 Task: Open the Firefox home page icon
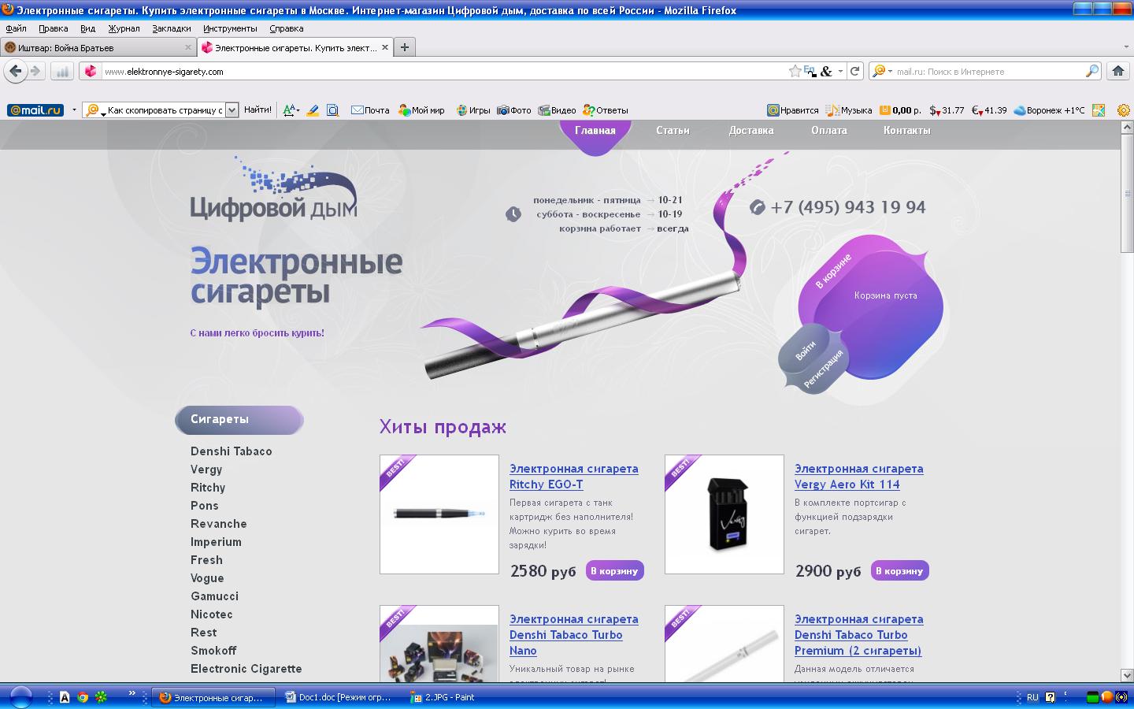tap(1117, 71)
